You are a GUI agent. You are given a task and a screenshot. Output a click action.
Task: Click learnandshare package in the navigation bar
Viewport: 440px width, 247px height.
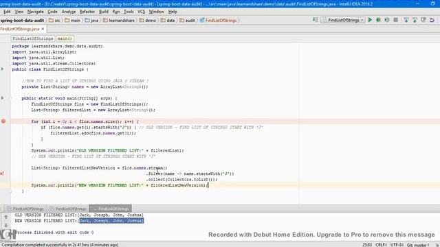119,20
